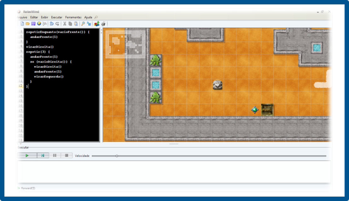Click the 'repetir(3) {' code line
349x201 pixels.
pyautogui.click(x=38, y=52)
